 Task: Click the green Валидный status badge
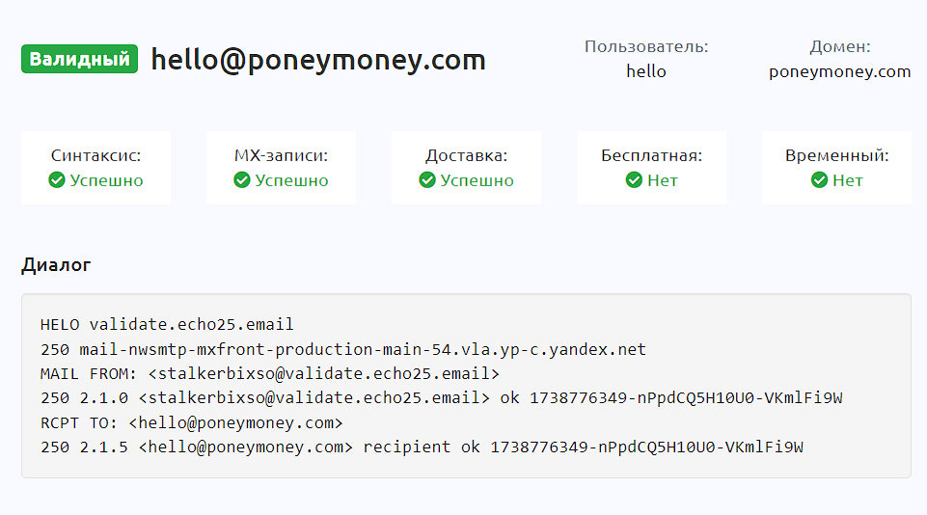79,60
